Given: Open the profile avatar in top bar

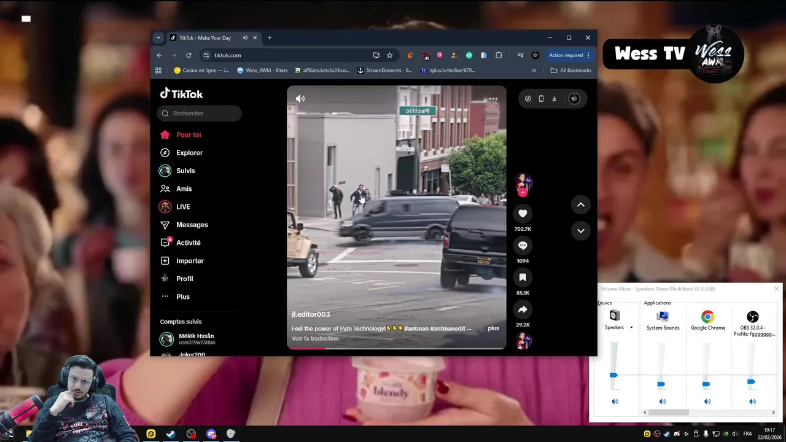Looking at the screenshot, I should 574,99.
